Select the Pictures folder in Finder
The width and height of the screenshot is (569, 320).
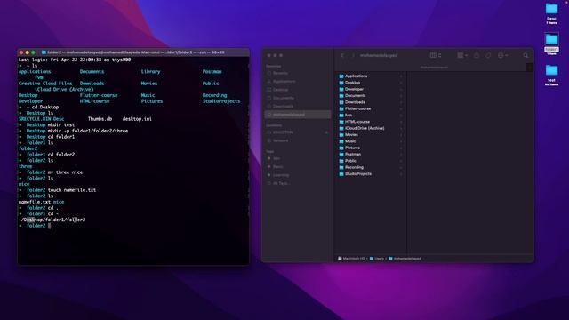[370, 148]
